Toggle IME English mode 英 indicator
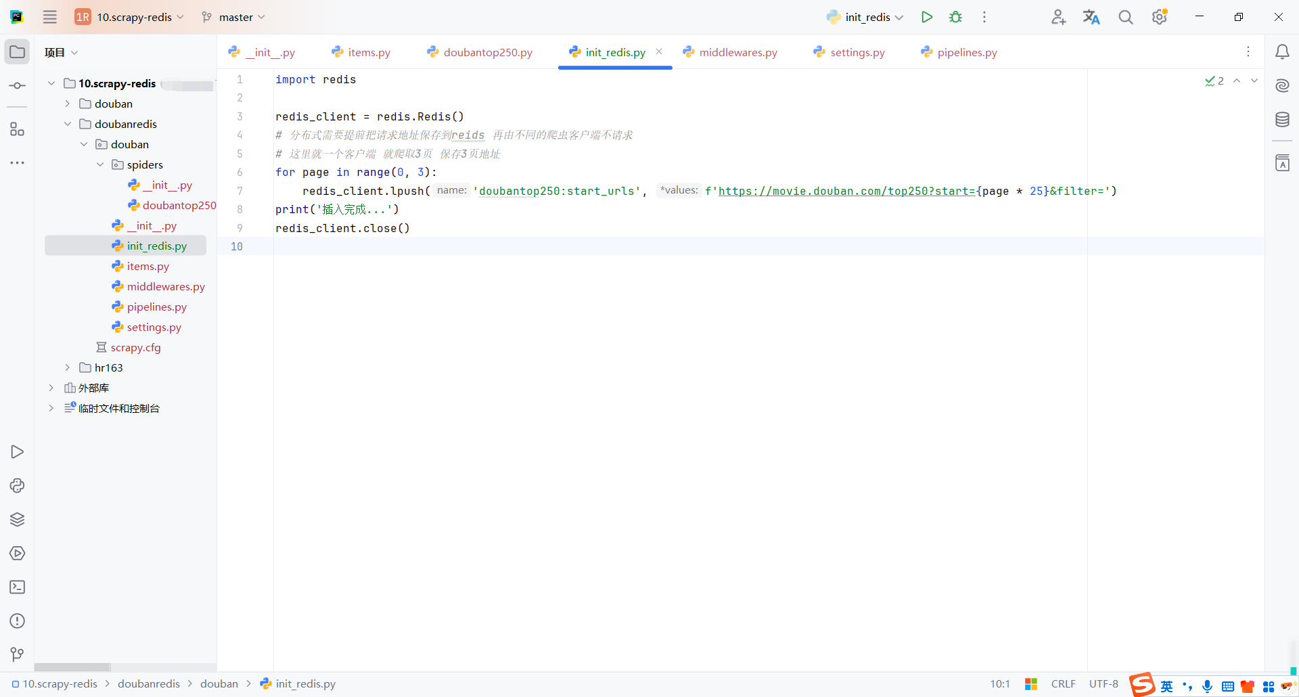 coord(1167,686)
